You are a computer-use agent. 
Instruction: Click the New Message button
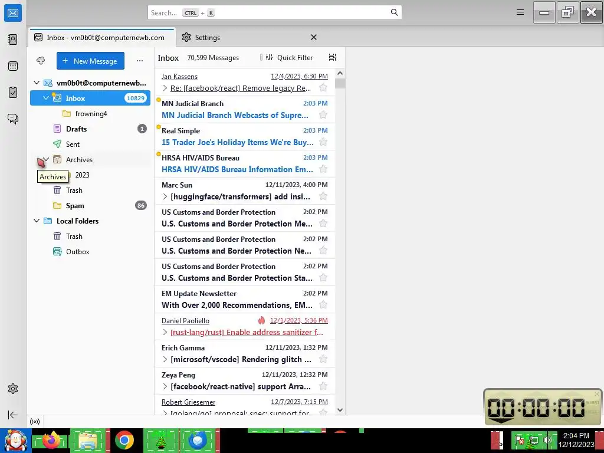point(90,61)
